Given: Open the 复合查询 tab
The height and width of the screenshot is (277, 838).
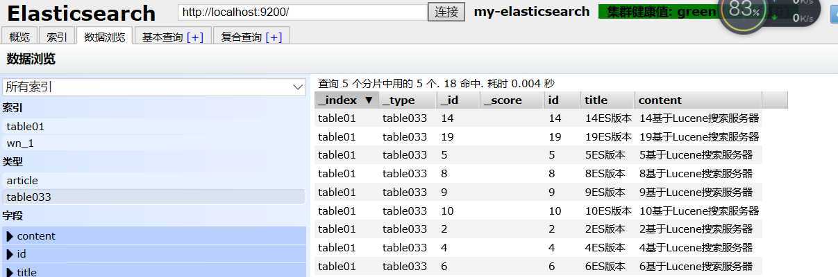Looking at the screenshot, I should (241, 37).
